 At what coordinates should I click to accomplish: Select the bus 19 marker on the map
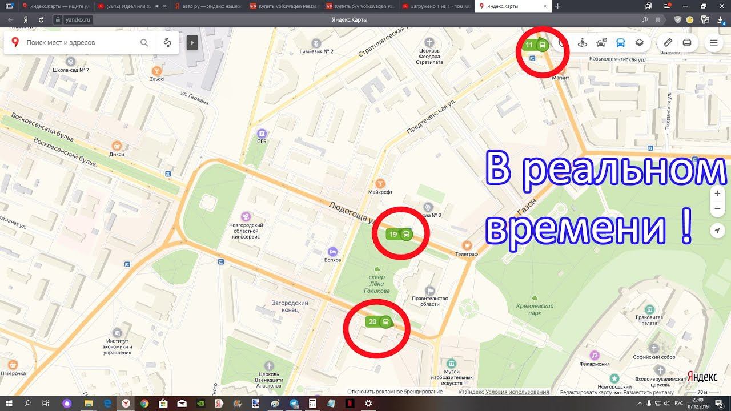pyautogui.click(x=399, y=234)
